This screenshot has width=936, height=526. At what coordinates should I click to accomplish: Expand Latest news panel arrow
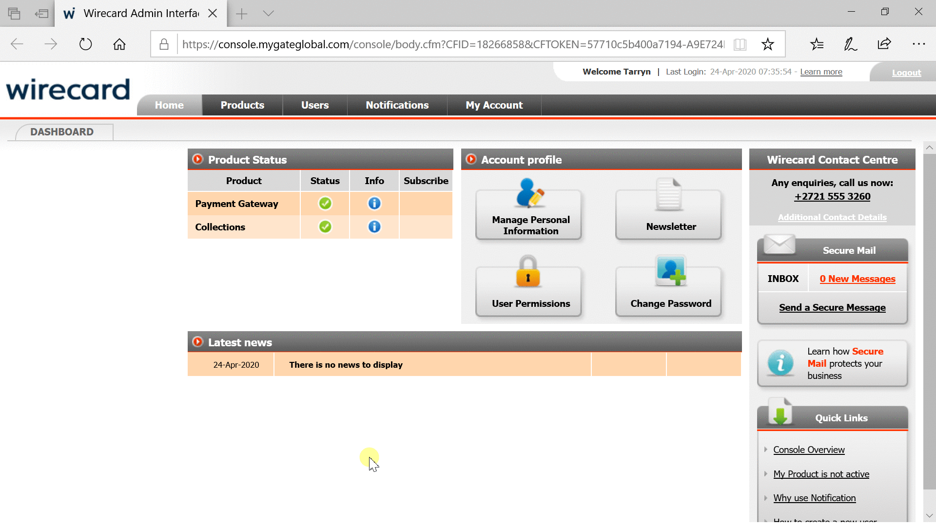(x=197, y=342)
